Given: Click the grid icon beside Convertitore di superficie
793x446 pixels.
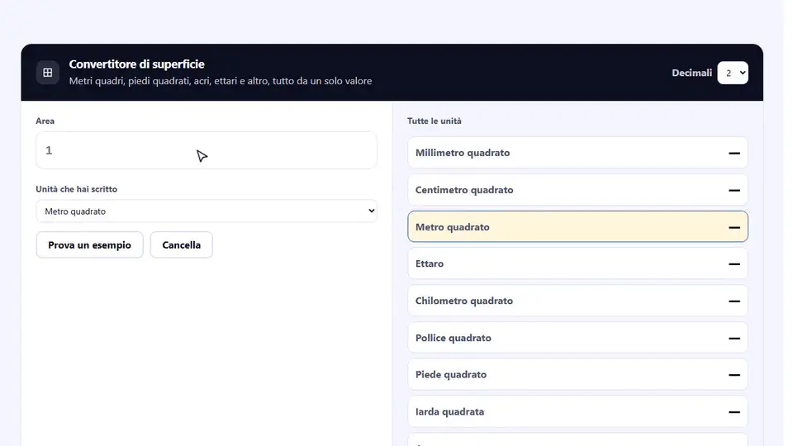Looking at the screenshot, I should 48,73.
